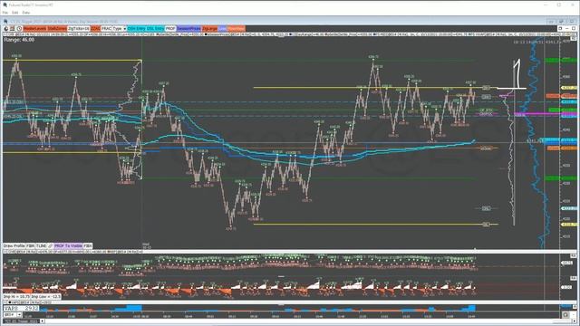The height and width of the screenshot is (326, 580).
Task: Toggle the MasterLevels button
Action: (34, 28)
